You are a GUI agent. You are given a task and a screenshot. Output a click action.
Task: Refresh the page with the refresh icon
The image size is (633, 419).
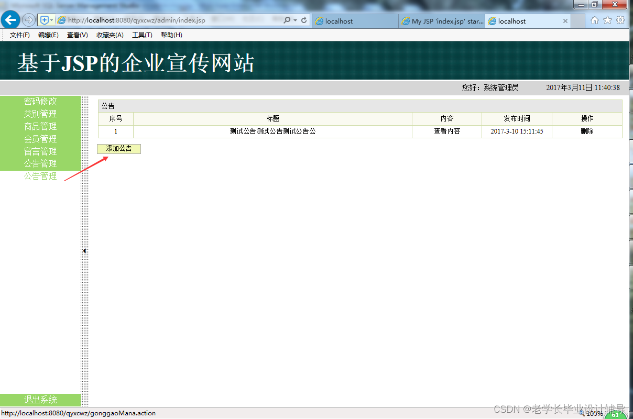tap(304, 20)
